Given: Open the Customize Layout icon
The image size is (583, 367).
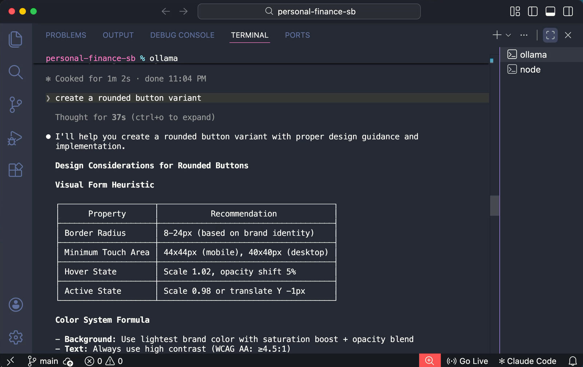Looking at the screenshot, I should tap(515, 11).
